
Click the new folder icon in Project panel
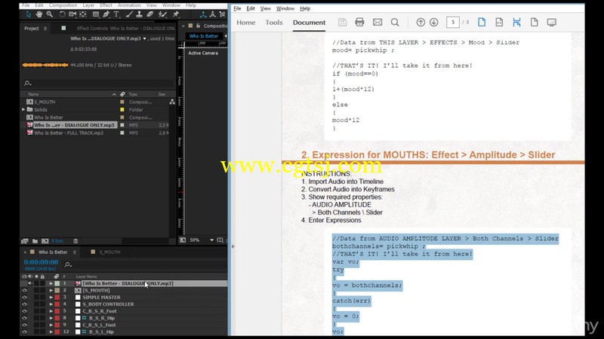tap(35, 241)
